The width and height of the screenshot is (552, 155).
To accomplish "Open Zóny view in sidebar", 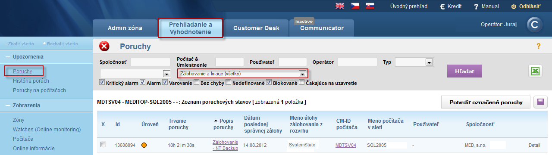I will click(x=19, y=120).
